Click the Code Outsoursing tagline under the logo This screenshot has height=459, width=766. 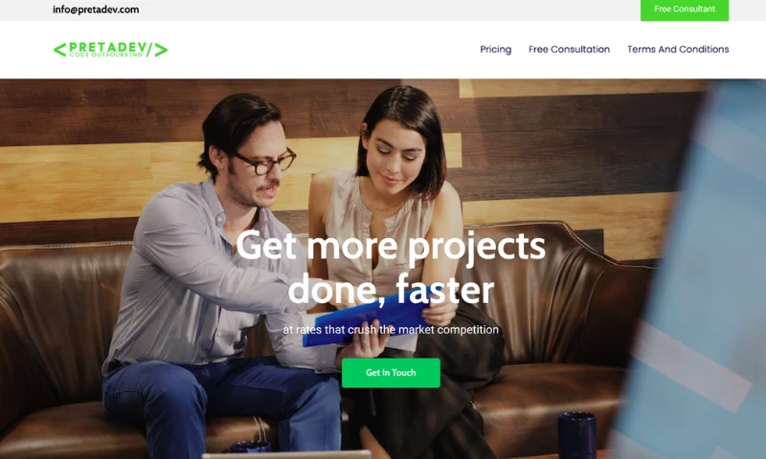tap(105, 55)
